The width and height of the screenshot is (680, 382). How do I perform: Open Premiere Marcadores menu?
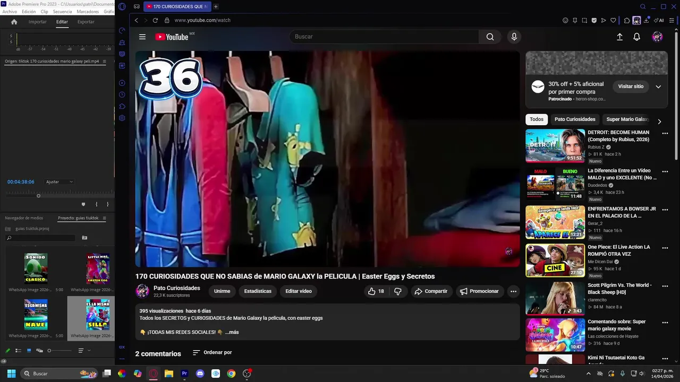pyautogui.click(x=88, y=12)
